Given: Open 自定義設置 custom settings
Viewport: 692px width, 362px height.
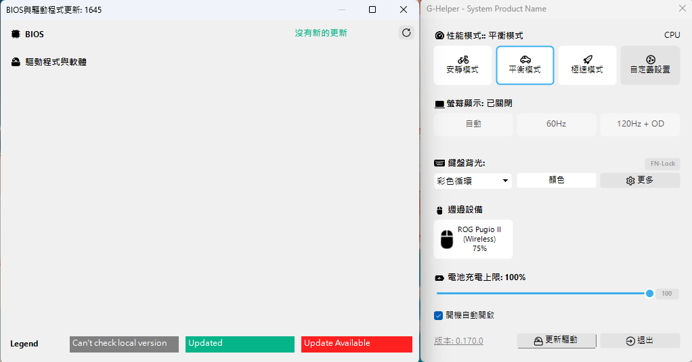Looking at the screenshot, I should (650, 65).
